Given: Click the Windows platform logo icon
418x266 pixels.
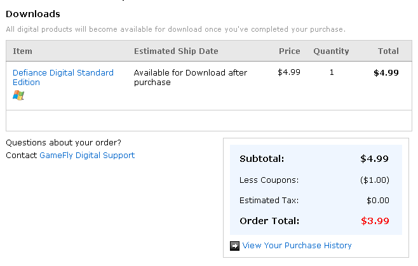Looking at the screenshot, I should [x=18, y=95].
